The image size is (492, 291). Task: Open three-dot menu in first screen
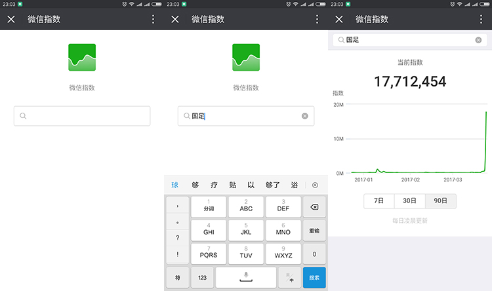click(153, 20)
